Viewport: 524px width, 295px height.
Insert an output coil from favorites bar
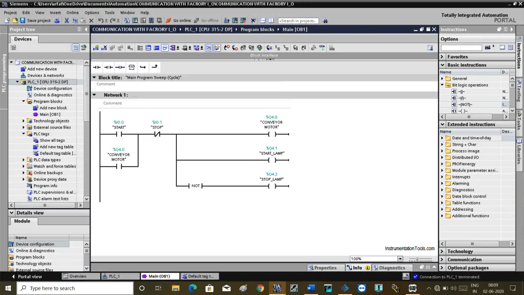pos(120,67)
